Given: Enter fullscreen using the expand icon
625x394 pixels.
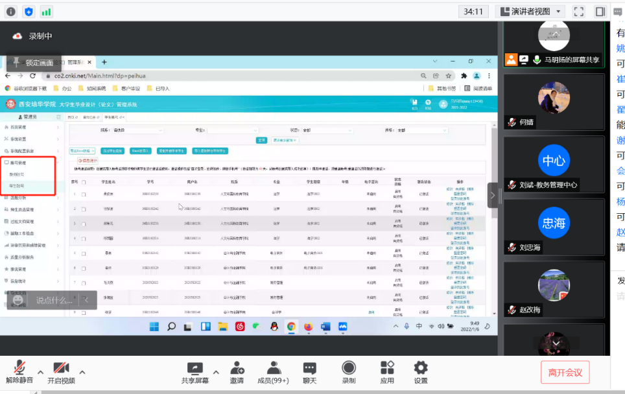Looking at the screenshot, I should (x=579, y=12).
